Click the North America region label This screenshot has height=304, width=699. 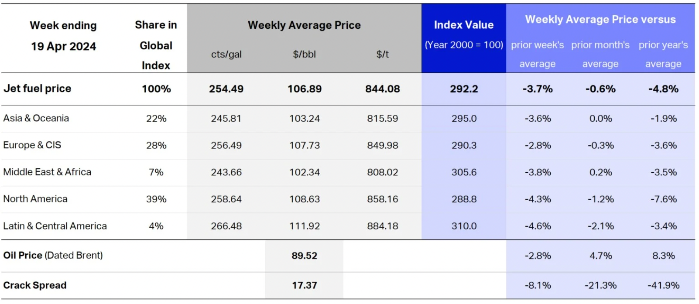(x=35, y=199)
